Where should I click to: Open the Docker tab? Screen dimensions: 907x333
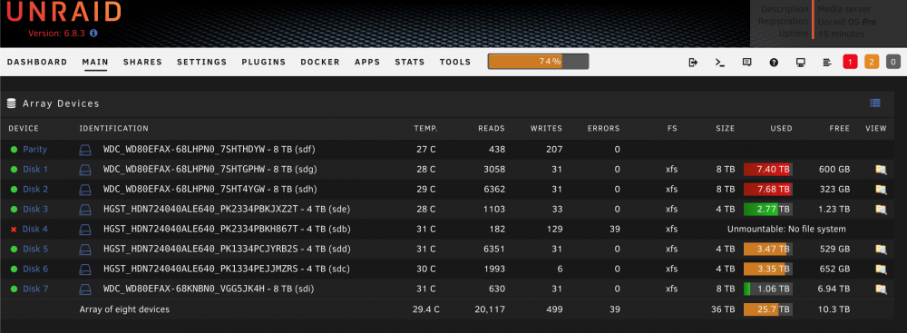click(x=320, y=62)
